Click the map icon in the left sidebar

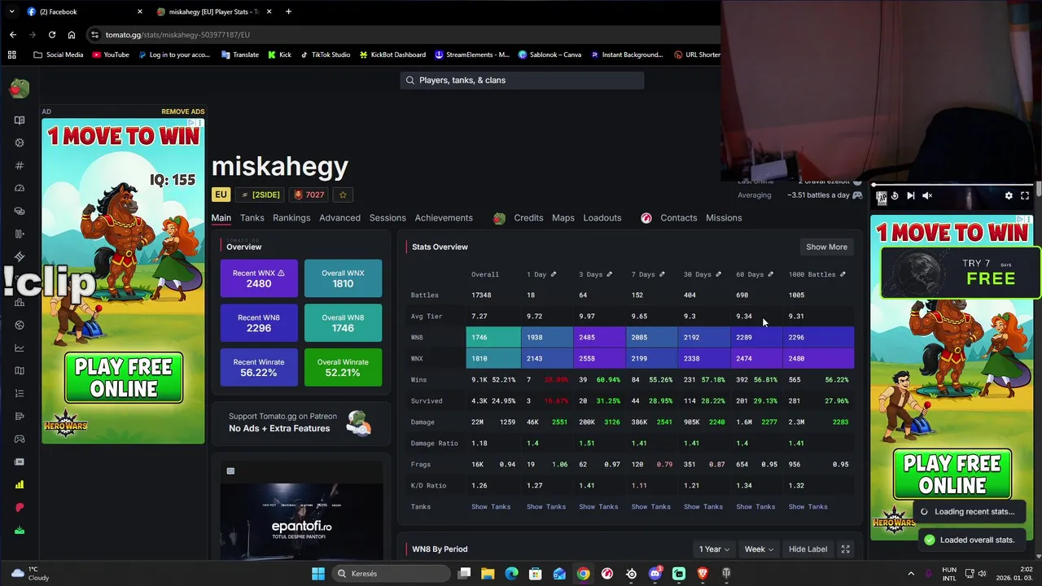point(20,370)
